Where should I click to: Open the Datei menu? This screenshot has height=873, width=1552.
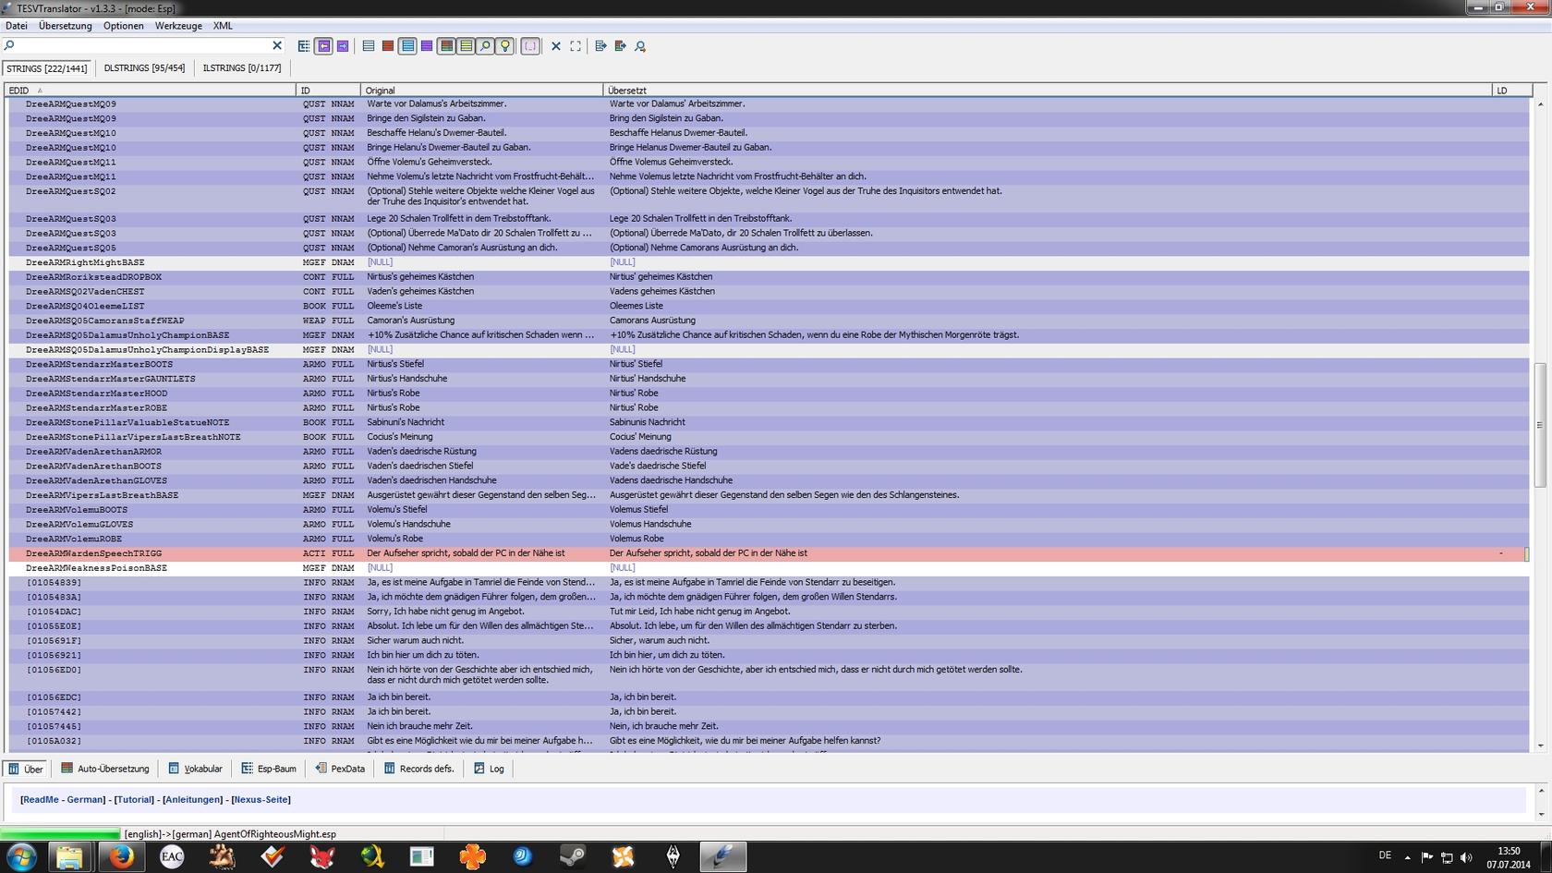(17, 26)
